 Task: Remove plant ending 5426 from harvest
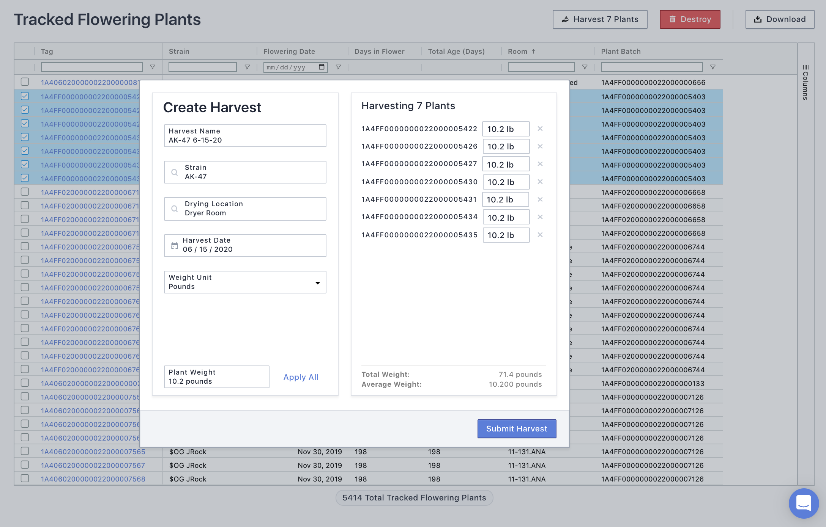pyautogui.click(x=540, y=146)
